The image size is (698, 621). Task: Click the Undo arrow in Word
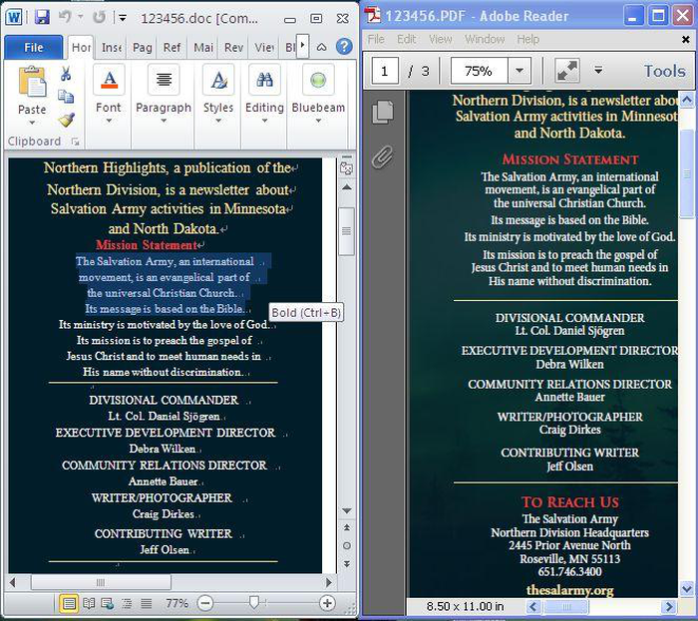[x=65, y=17]
